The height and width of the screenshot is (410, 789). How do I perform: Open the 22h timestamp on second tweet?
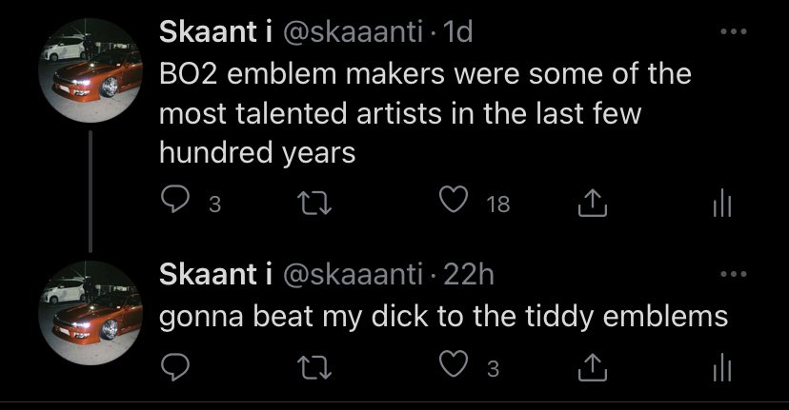pos(471,276)
